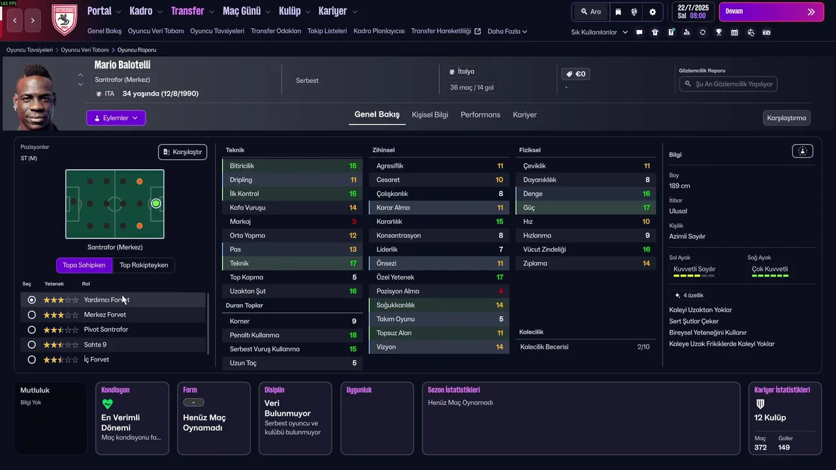Click the Samsunspor club crest

point(64,20)
